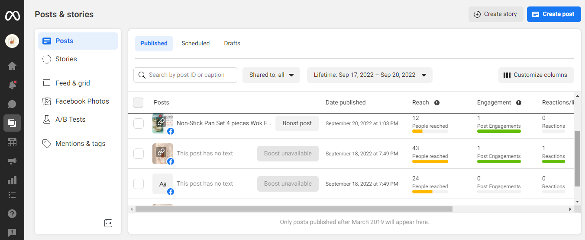Image resolution: width=585 pixels, height=240 pixels.
Task: Open the Insights bar chart icon
Action: (12, 180)
